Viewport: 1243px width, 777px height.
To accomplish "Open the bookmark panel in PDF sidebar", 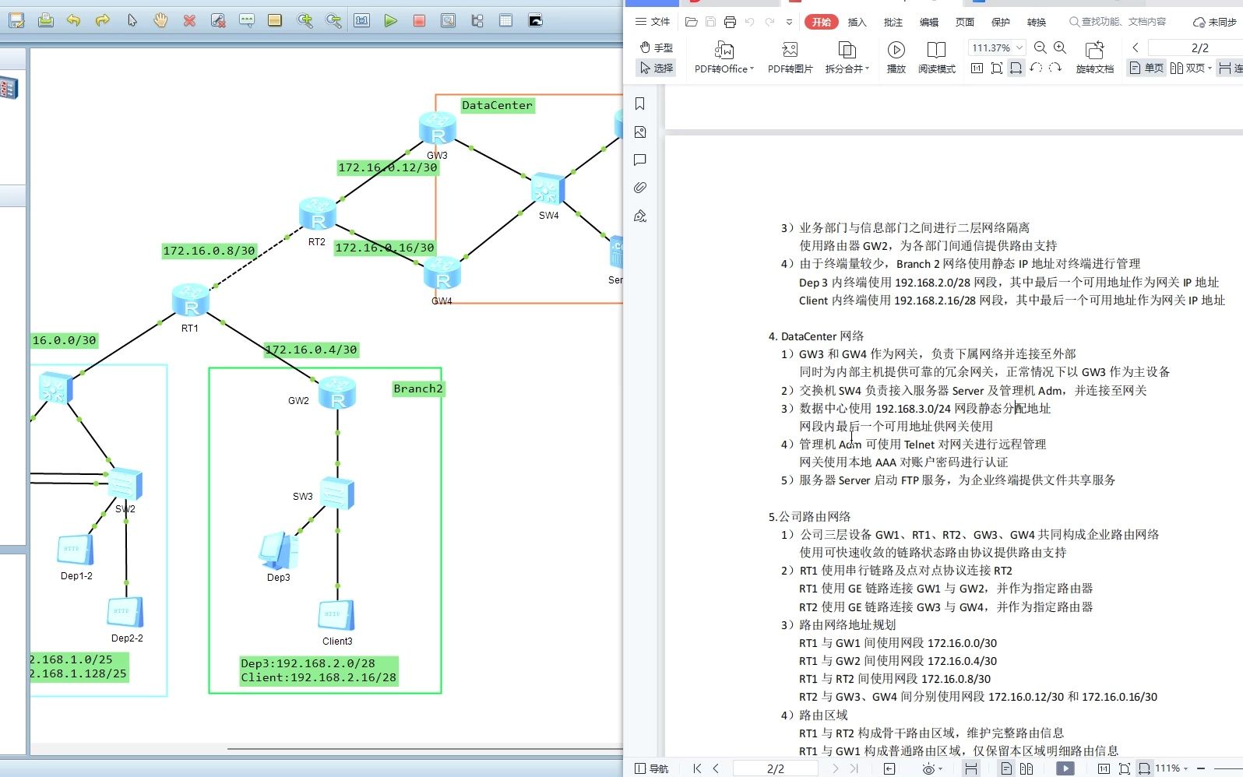I will (640, 104).
